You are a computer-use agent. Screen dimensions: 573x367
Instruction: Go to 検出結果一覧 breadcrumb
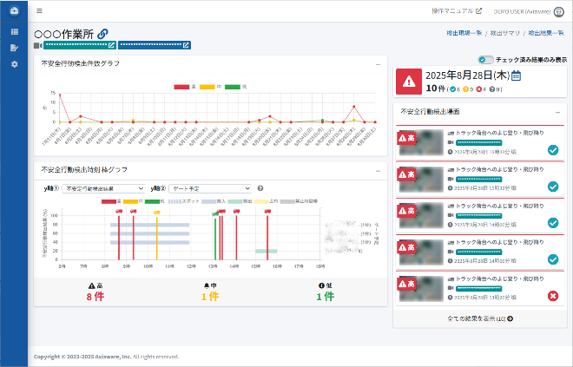pyautogui.click(x=546, y=33)
